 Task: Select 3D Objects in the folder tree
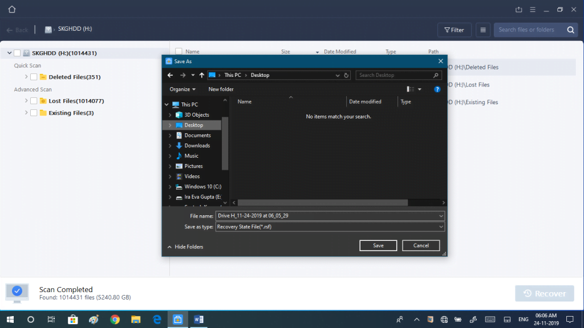197,115
